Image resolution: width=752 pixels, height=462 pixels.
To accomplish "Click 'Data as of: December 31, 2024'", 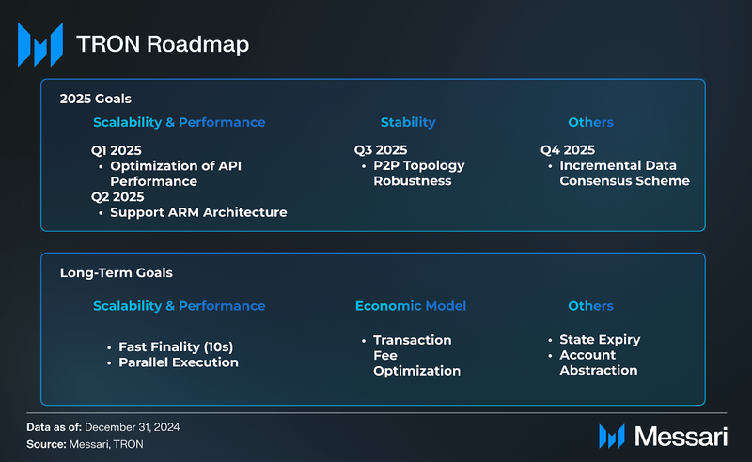I will pos(103,427).
